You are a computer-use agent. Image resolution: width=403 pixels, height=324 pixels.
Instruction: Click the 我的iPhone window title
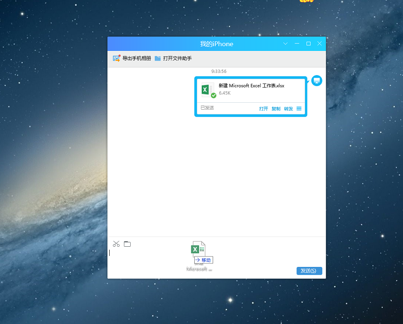click(x=217, y=44)
